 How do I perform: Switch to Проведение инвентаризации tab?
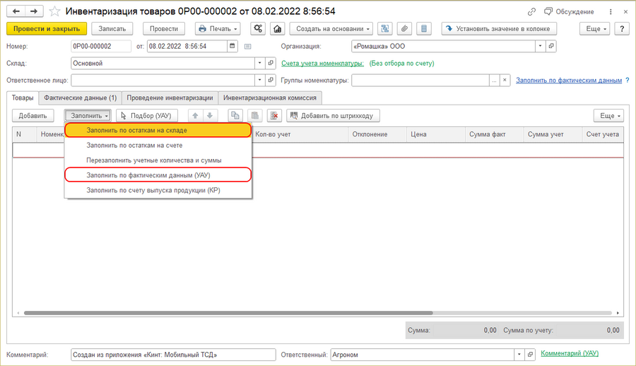click(170, 98)
